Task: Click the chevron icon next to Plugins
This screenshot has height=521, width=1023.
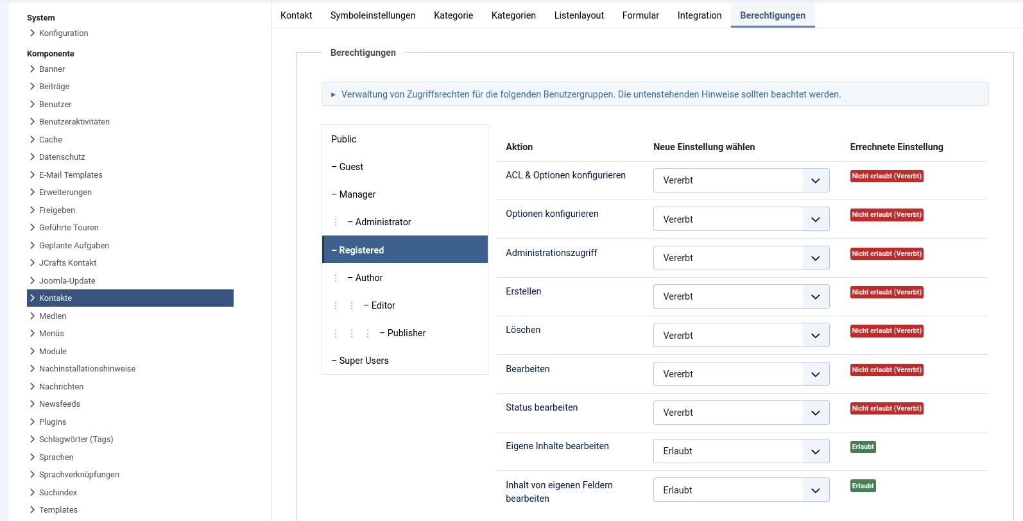Action: pyautogui.click(x=32, y=422)
